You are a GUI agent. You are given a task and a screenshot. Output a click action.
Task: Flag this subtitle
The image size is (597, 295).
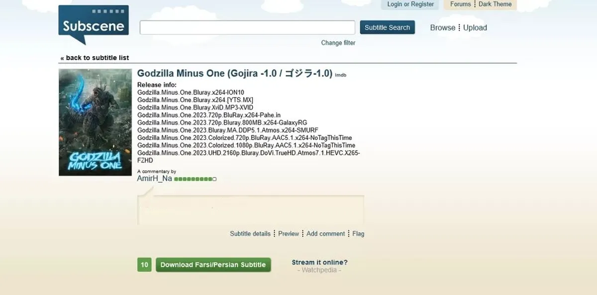[358, 234]
